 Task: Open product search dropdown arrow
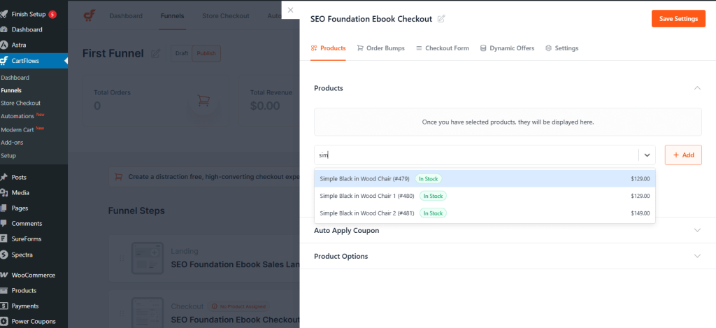(x=647, y=155)
